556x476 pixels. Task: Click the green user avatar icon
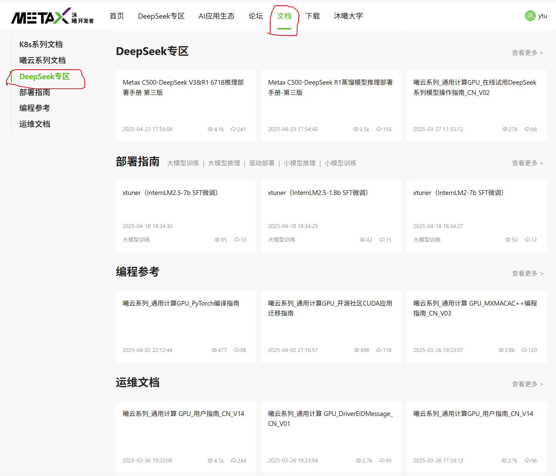(x=530, y=16)
